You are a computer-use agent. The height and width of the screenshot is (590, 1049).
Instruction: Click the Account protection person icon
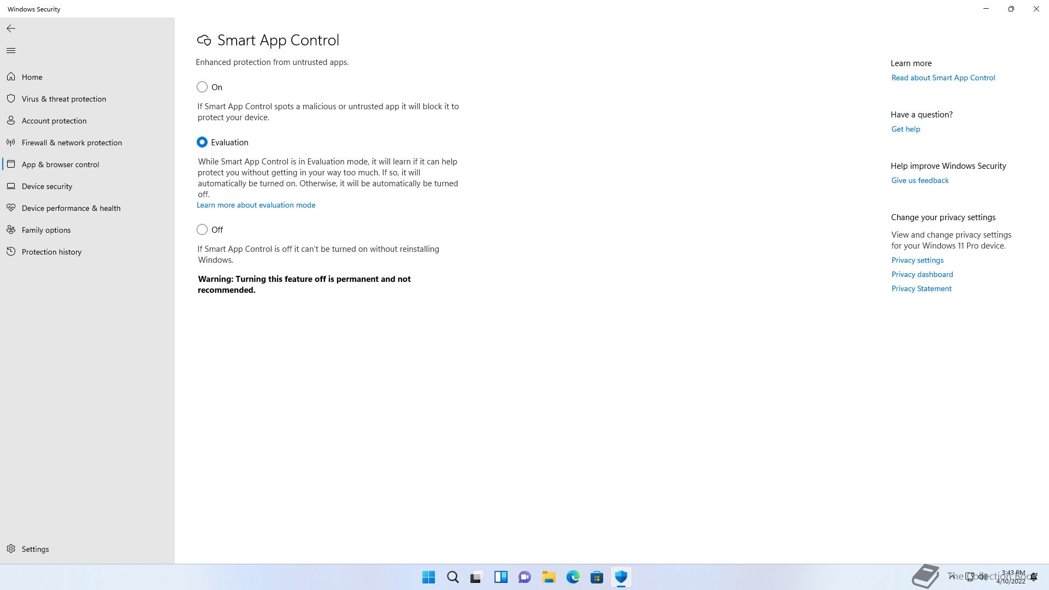click(11, 121)
